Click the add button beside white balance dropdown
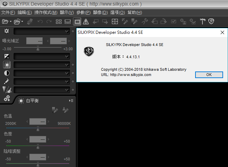Viewport: 228px width, 167px height. tap(73, 64)
